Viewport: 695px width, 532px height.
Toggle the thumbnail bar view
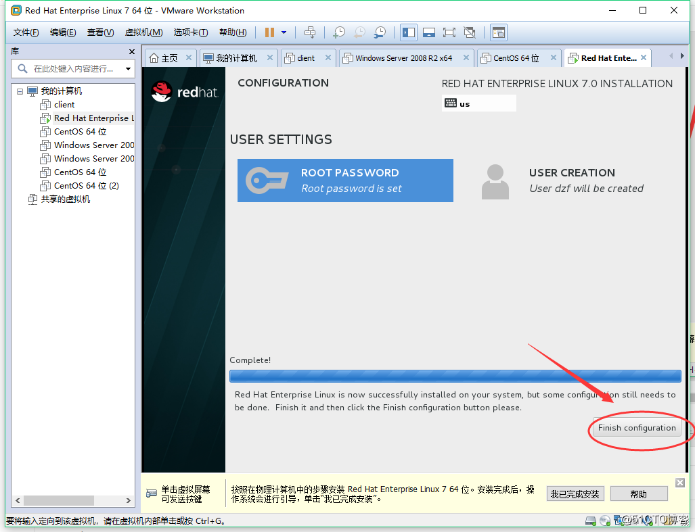click(x=428, y=32)
